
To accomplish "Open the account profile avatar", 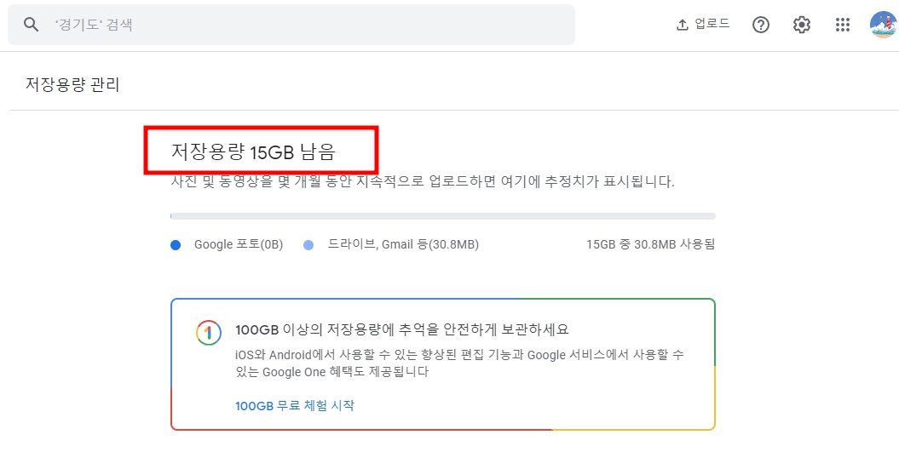I will (883, 25).
